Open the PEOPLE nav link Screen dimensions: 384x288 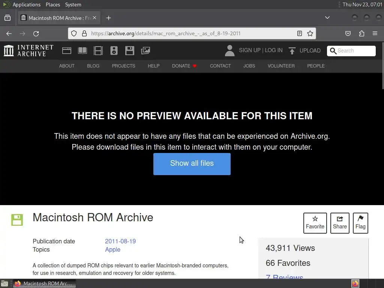[x=316, y=66]
